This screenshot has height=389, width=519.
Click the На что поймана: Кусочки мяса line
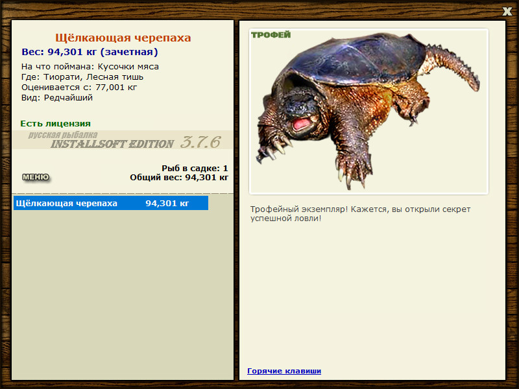(90, 67)
